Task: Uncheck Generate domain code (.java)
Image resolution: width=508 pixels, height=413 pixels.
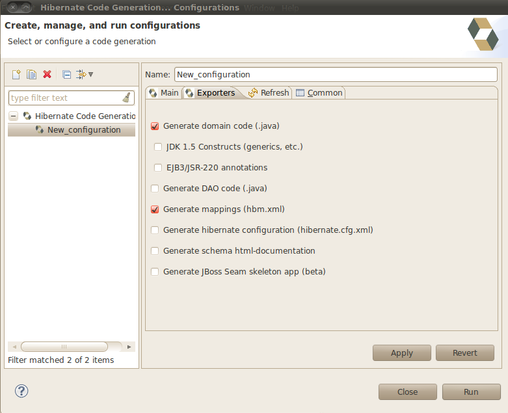Action: (155, 126)
